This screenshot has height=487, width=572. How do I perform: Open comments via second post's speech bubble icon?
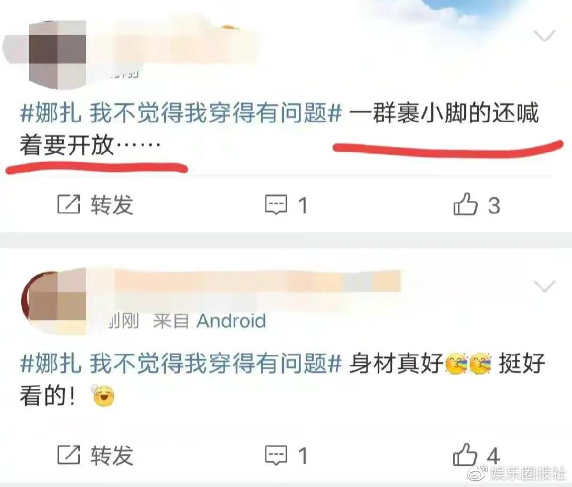click(x=276, y=455)
